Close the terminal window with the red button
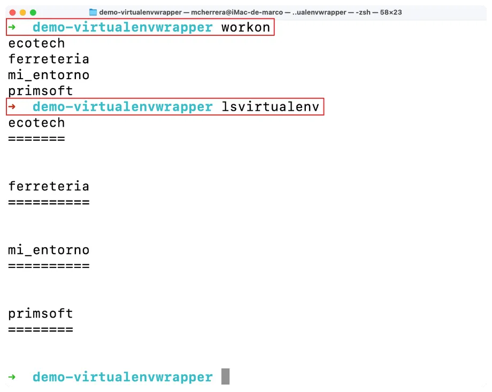 13,12
